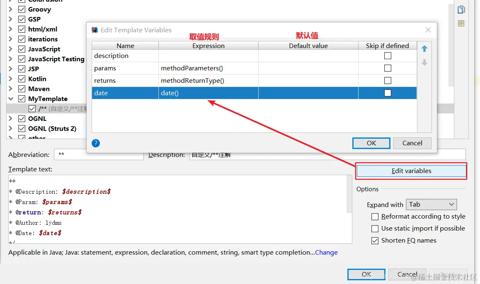Click the Edit variables button
Screen dimensions: 480x284
pyautogui.click(x=411, y=171)
